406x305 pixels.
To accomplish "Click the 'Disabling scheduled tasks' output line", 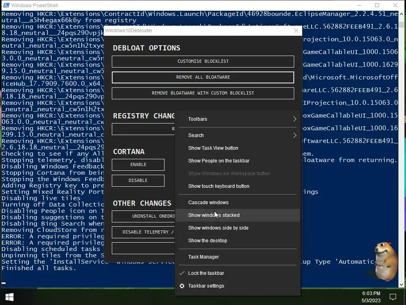I will (51, 249).
